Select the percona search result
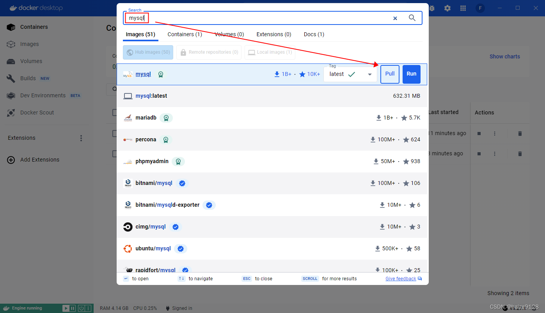The width and height of the screenshot is (545, 313). [x=272, y=139]
